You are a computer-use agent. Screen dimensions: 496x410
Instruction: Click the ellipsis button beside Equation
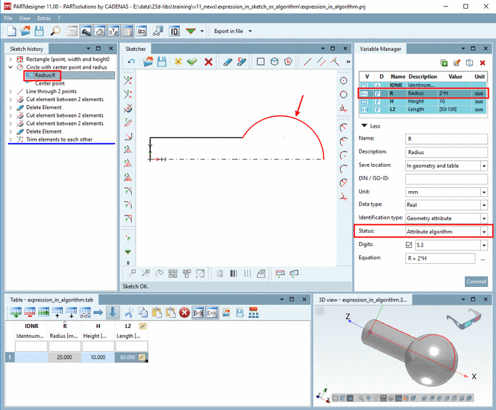tap(483, 259)
